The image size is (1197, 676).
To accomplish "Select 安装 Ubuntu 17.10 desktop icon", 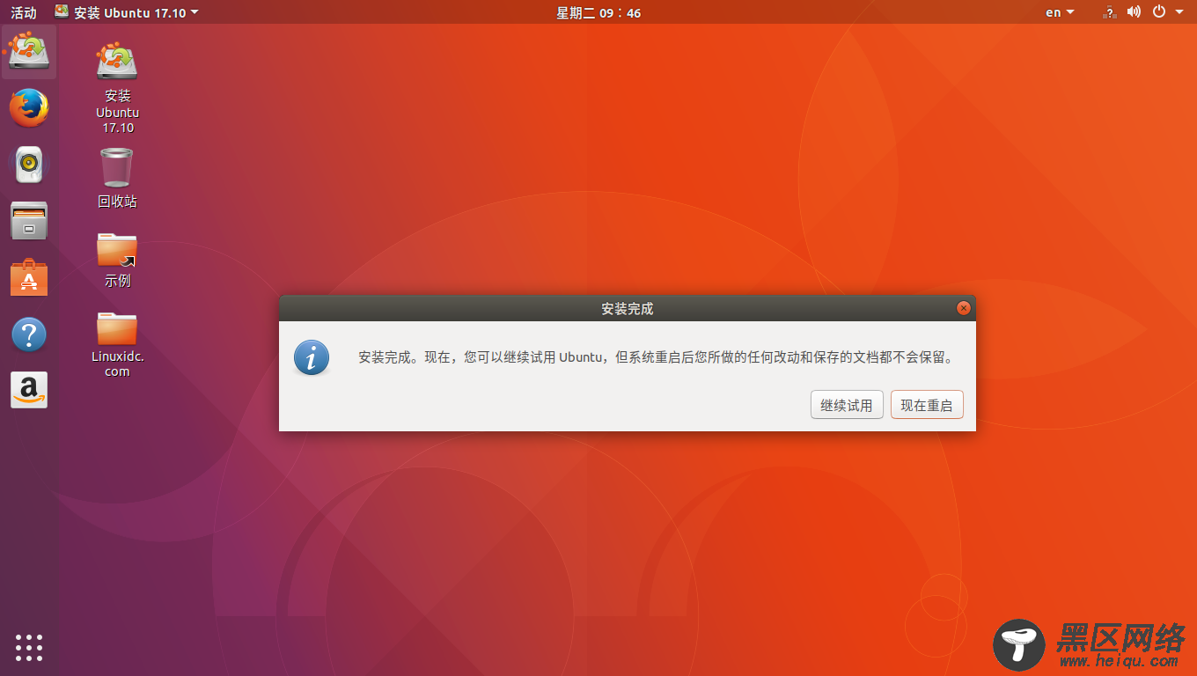I will pyautogui.click(x=118, y=87).
